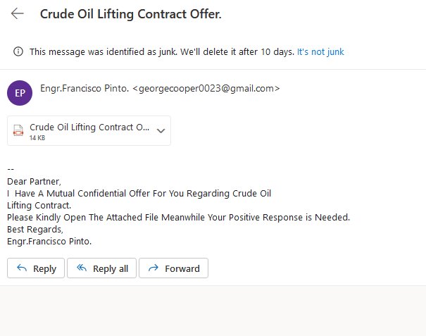Click the junk notification message text
The height and width of the screenshot is (336, 426).
tap(162, 51)
